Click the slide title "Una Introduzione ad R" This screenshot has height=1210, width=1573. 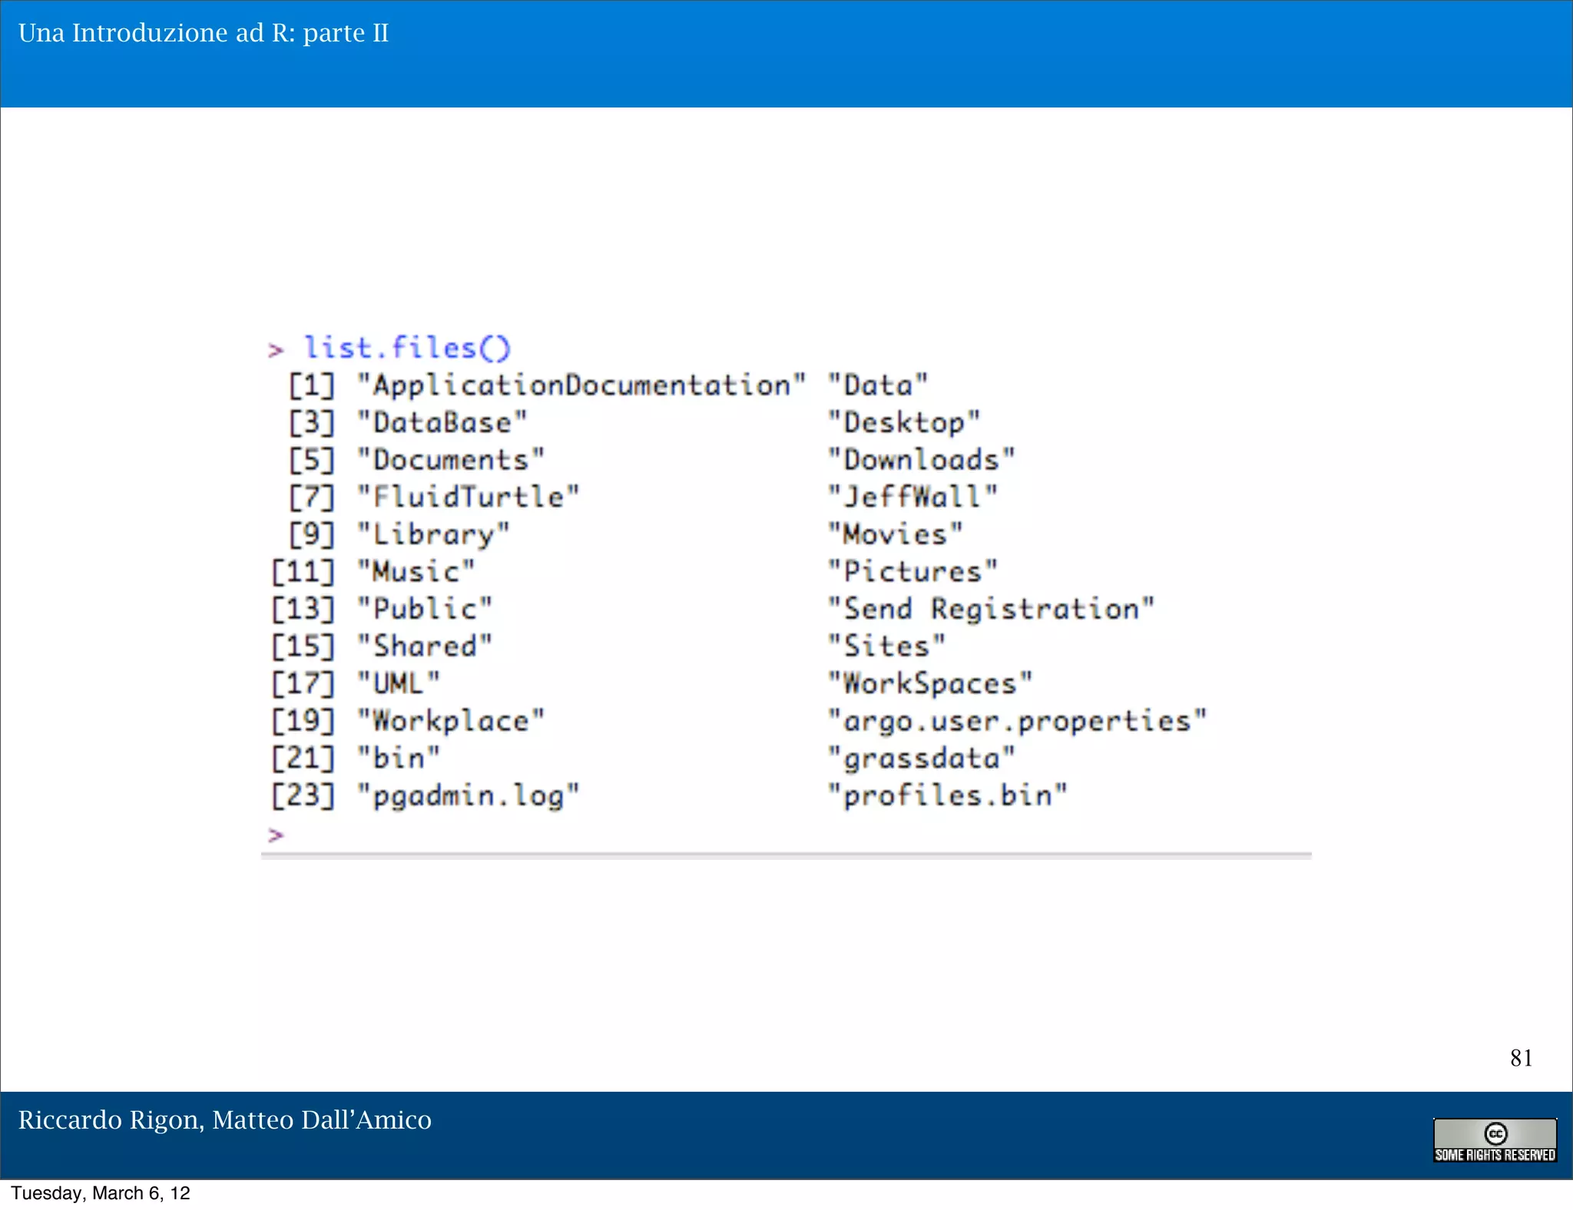pyautogui.click(x=204, y=33)
